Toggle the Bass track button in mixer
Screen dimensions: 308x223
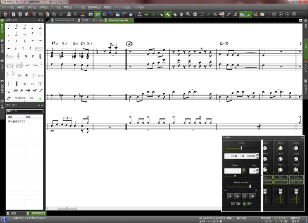click(280, 177)
